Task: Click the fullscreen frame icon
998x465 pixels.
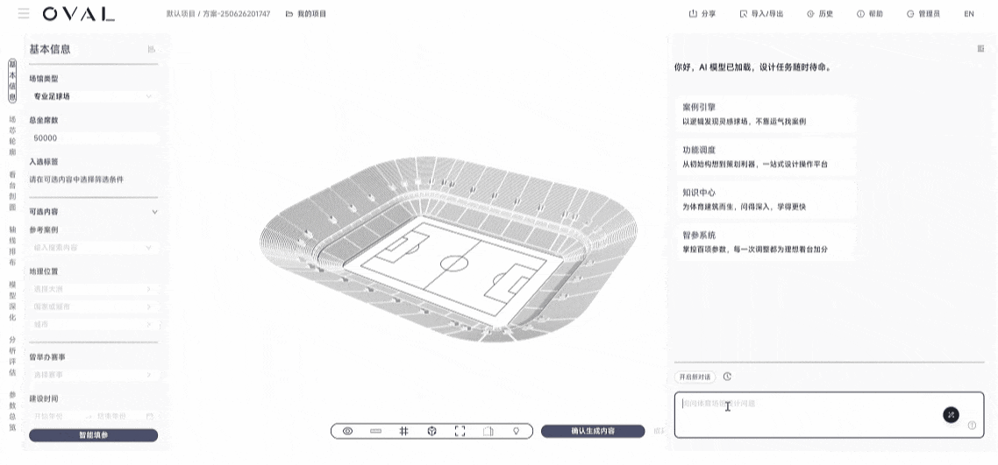Action: [460, 432]
